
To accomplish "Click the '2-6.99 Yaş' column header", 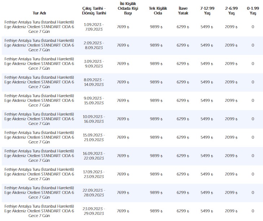I will tap(231, 10).
